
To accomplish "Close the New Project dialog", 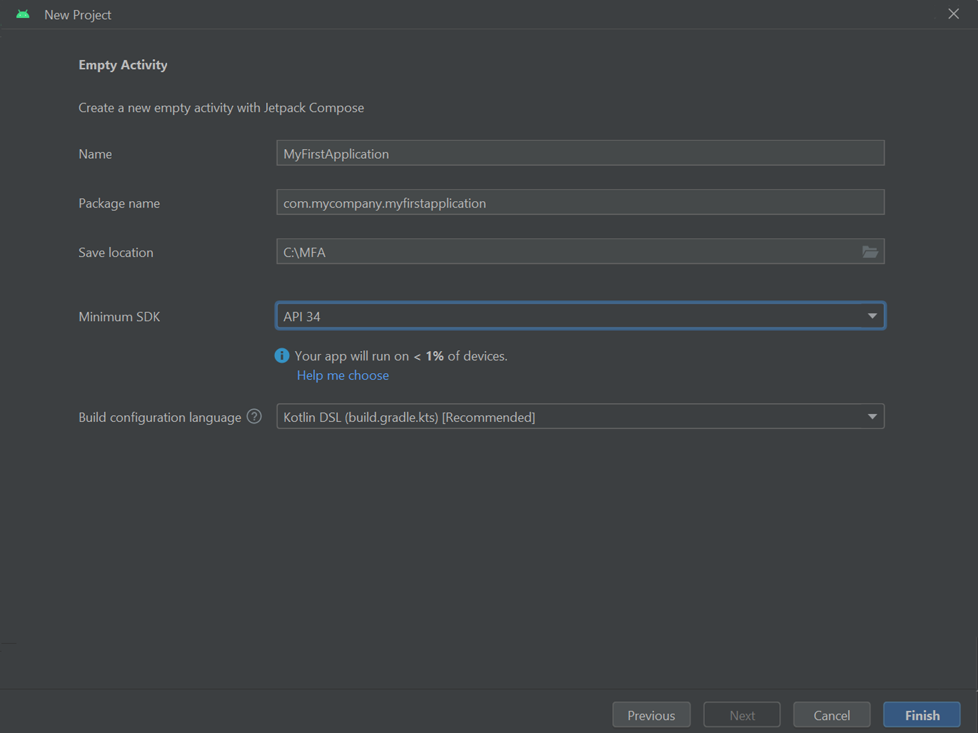I will pos(953,14).
